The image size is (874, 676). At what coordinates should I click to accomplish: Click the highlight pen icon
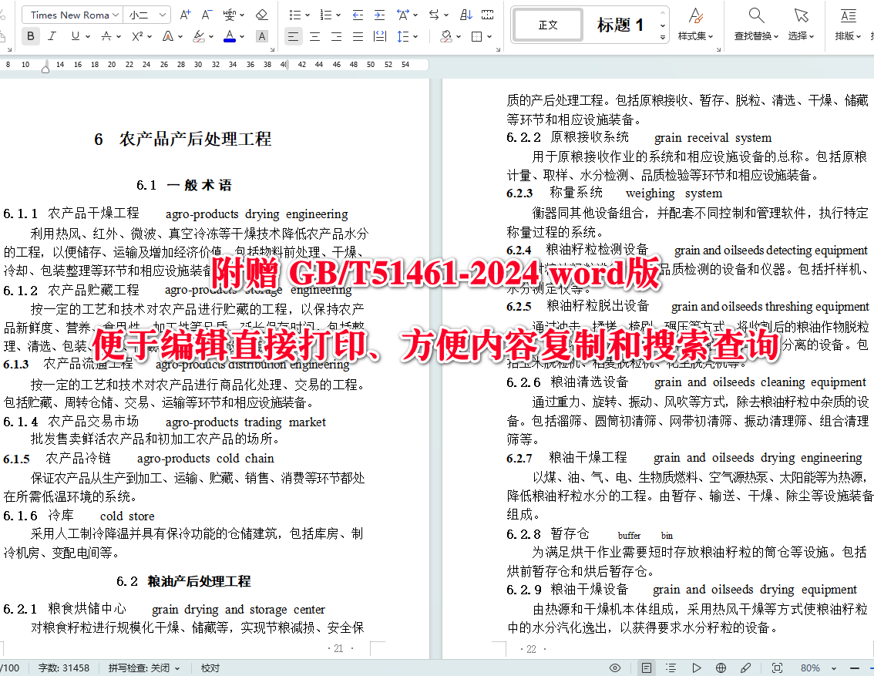click(200, 36)
